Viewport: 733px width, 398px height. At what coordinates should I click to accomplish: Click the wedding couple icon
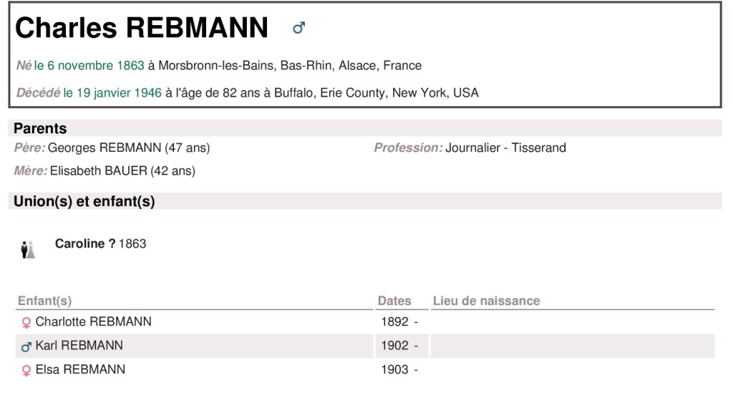point(28,251)
